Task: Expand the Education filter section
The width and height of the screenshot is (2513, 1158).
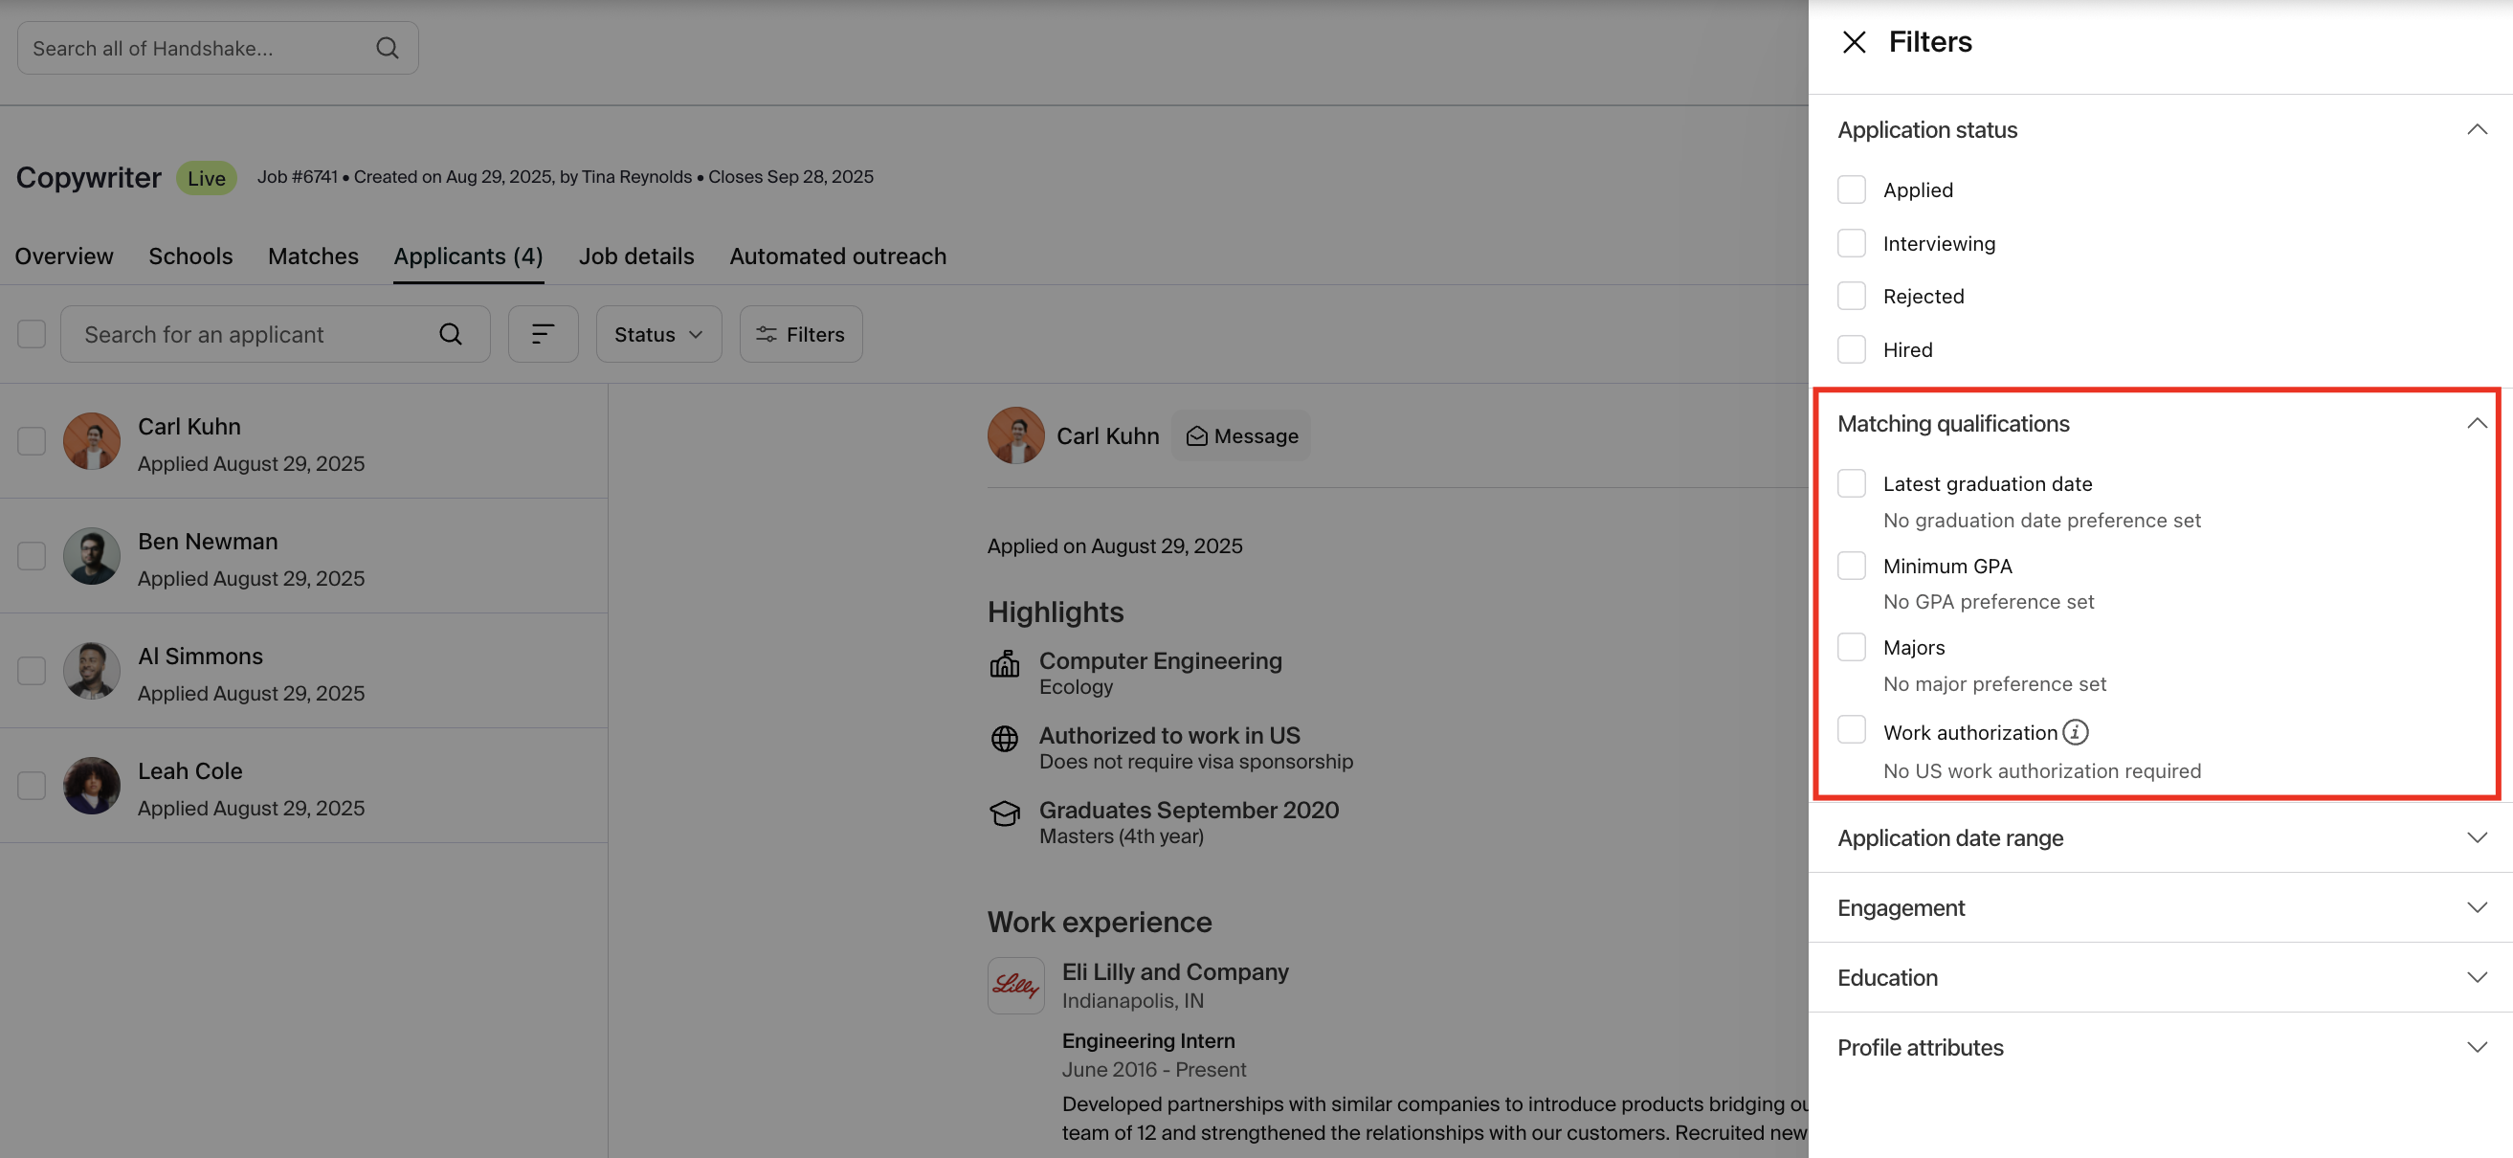Action: click(x=2476, y=976)
